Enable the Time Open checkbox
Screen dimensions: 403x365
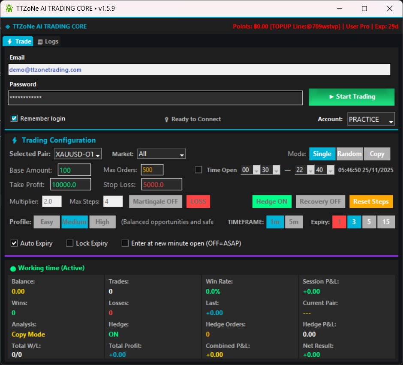click(198, 170)
